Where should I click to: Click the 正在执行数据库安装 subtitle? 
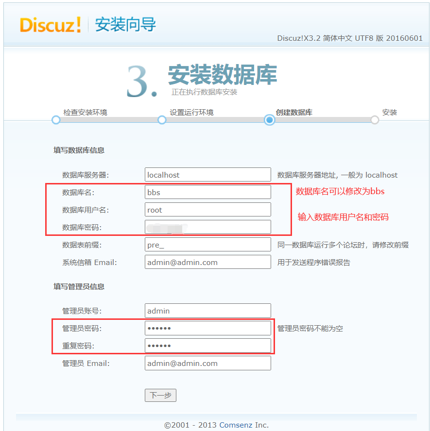click(x=204, y=92)
